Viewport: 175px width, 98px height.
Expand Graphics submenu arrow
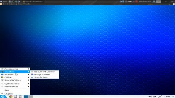click(x=28, y=72)
